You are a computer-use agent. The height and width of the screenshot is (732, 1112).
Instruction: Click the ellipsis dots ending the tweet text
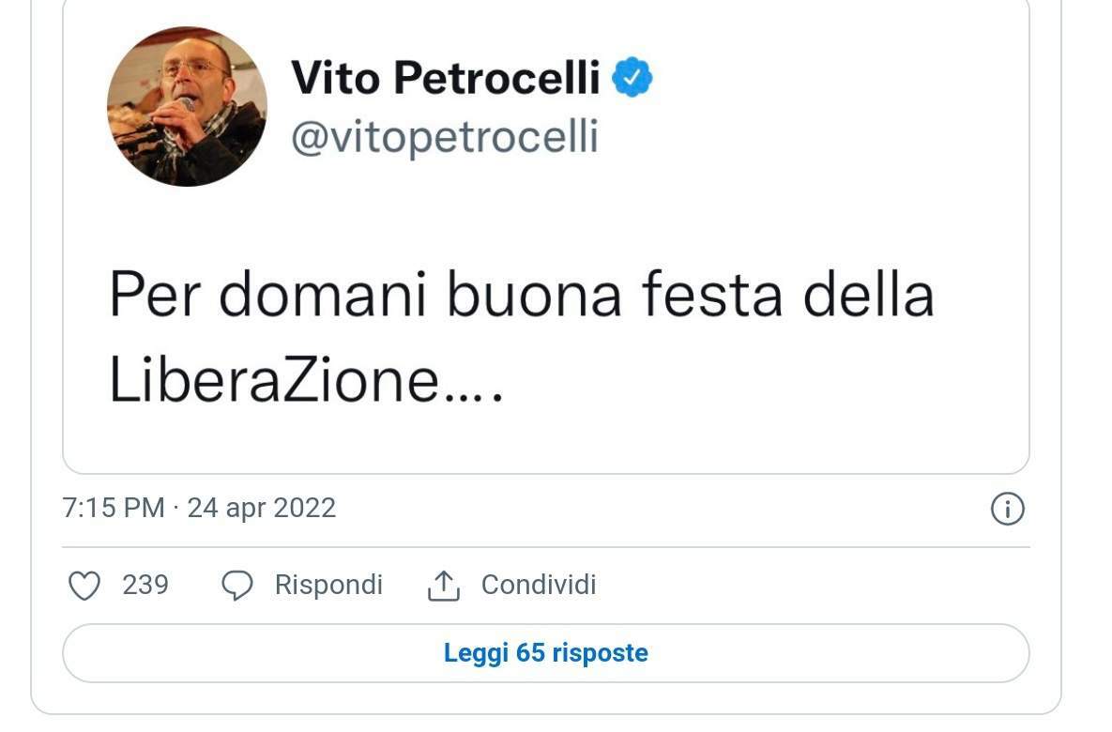click(x=473, y=399)
